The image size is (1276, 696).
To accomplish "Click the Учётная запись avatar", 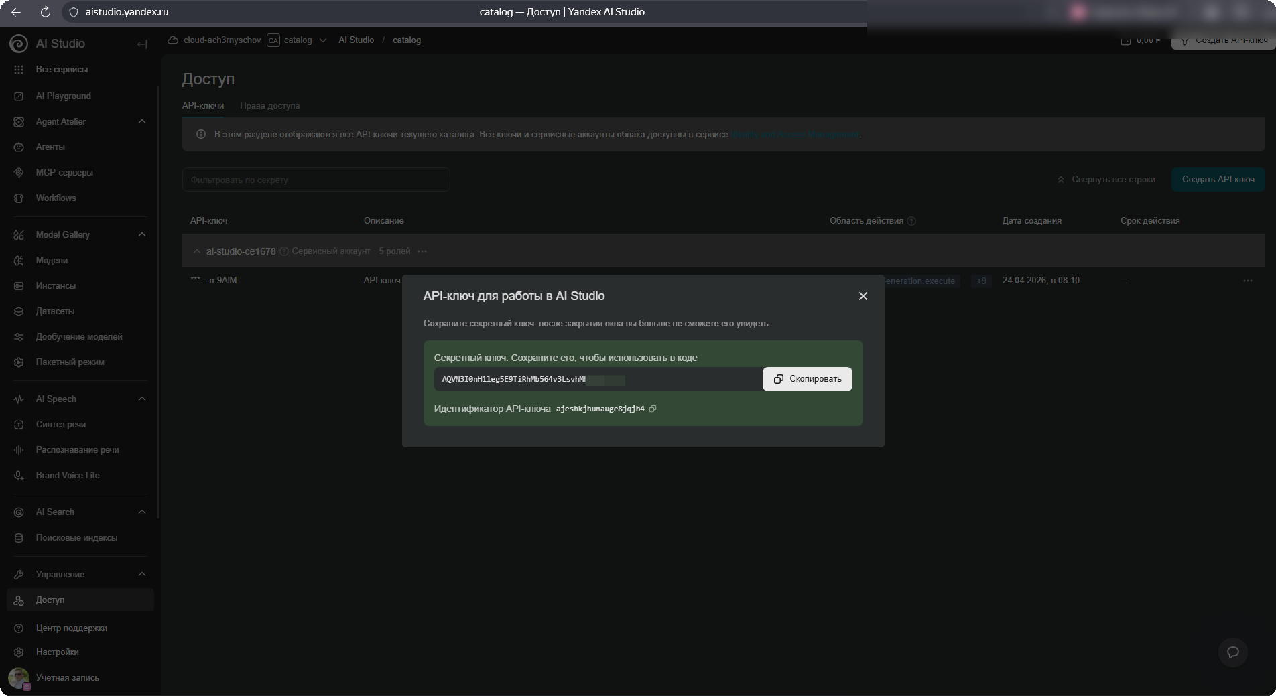I will pos(19,678).
